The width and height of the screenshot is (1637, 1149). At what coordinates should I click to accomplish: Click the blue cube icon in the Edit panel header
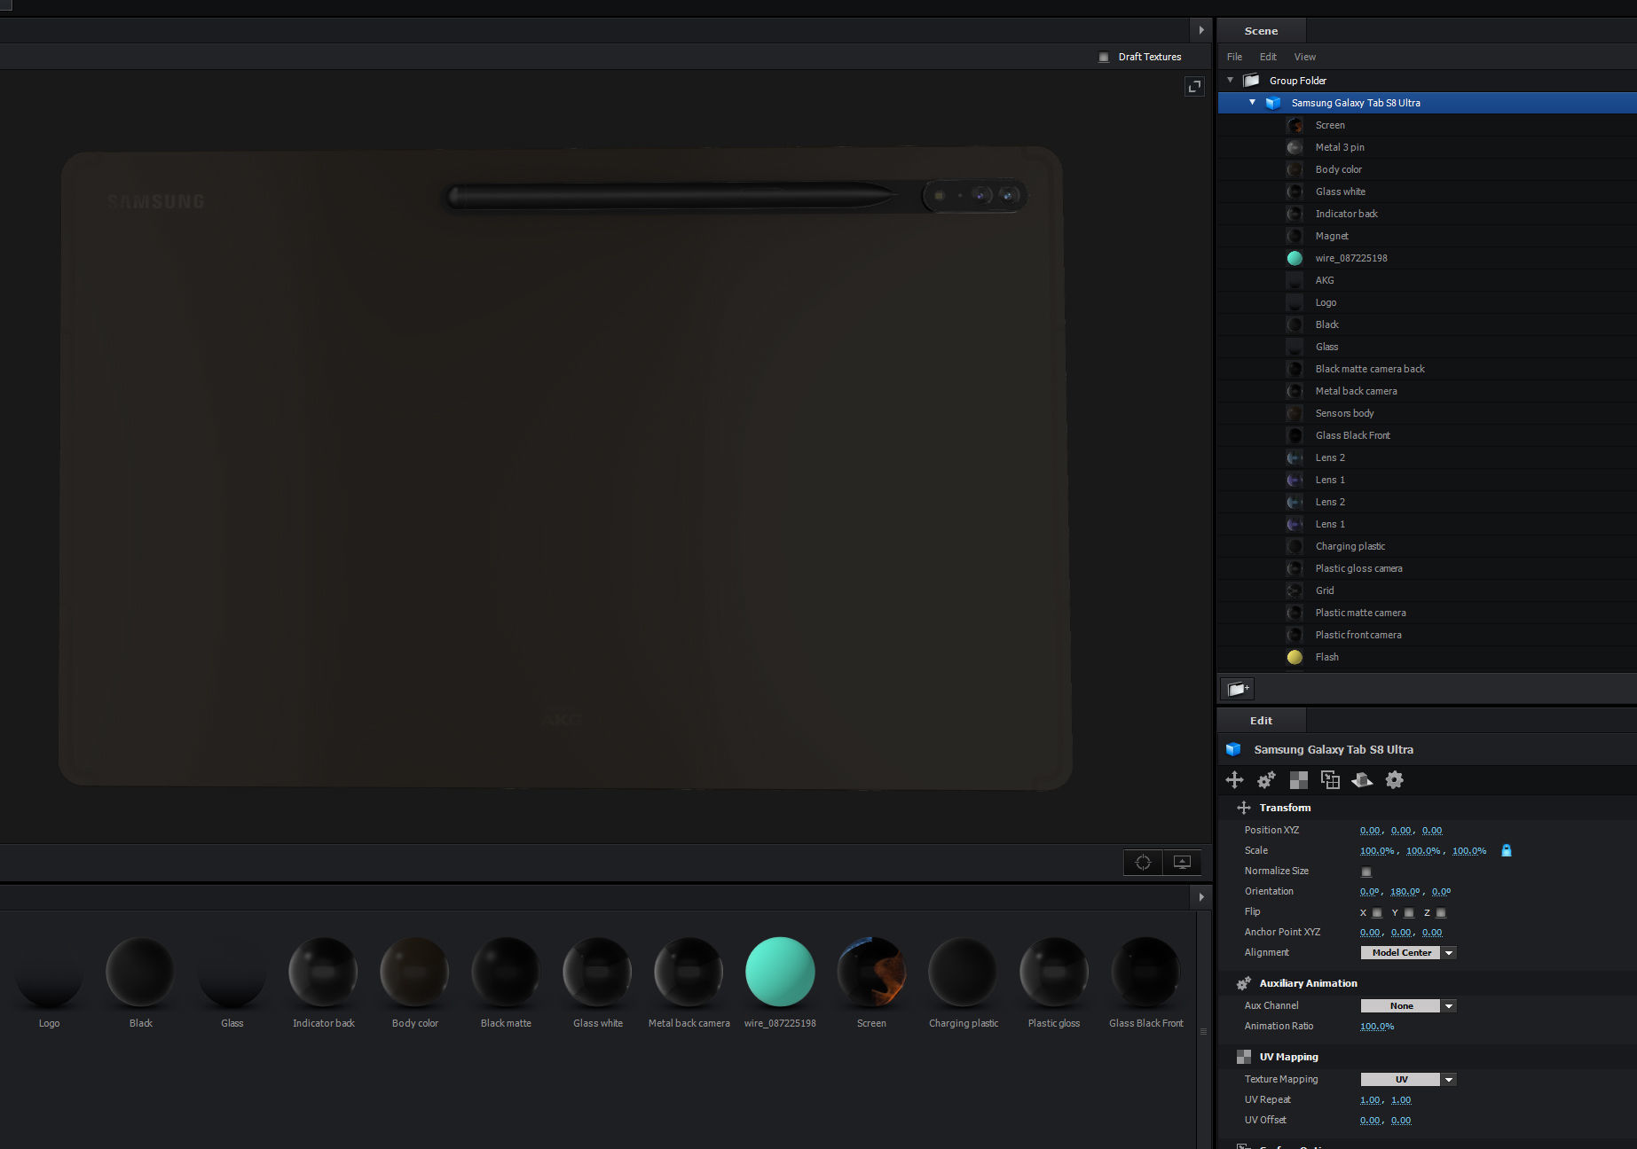[1233, 749]
